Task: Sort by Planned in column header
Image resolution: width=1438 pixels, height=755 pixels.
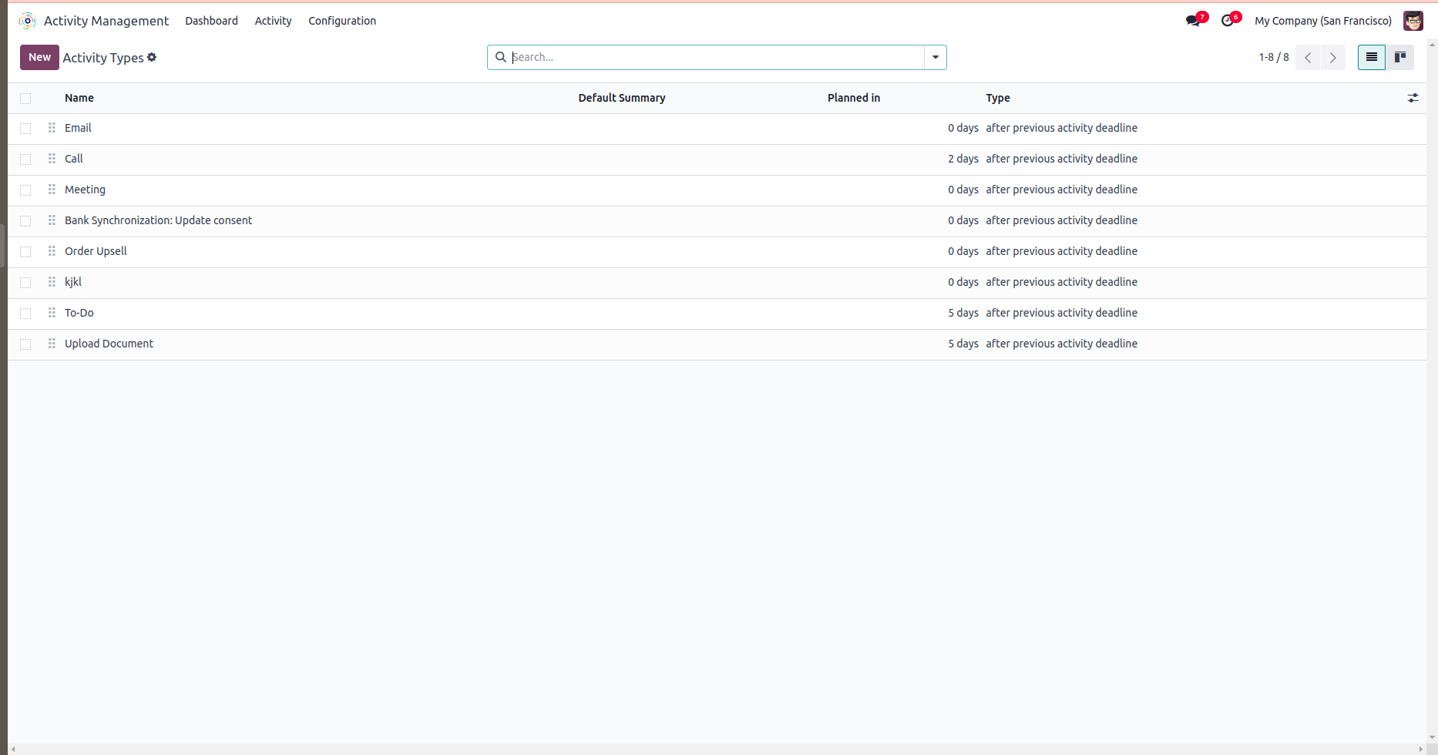Action: (854, 98)
